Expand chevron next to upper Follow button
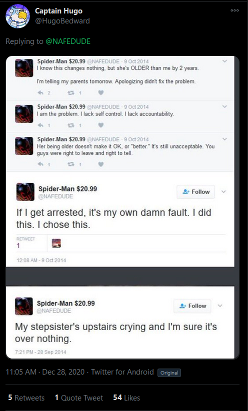This screenshot has height=411, width=248. point(223,192)
